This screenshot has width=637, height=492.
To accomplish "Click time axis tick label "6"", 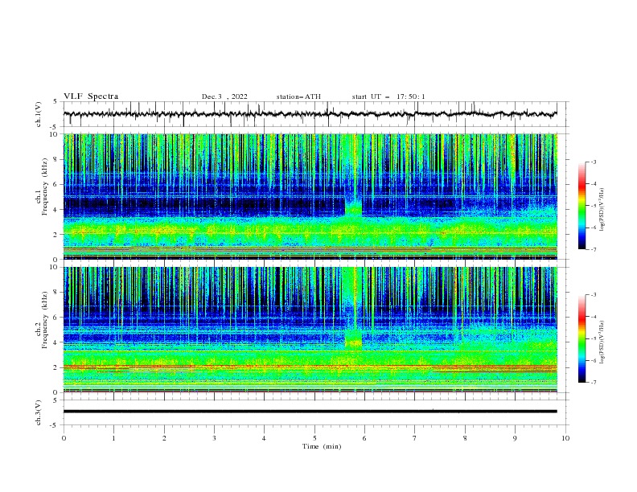I will (x=364, y=438).
